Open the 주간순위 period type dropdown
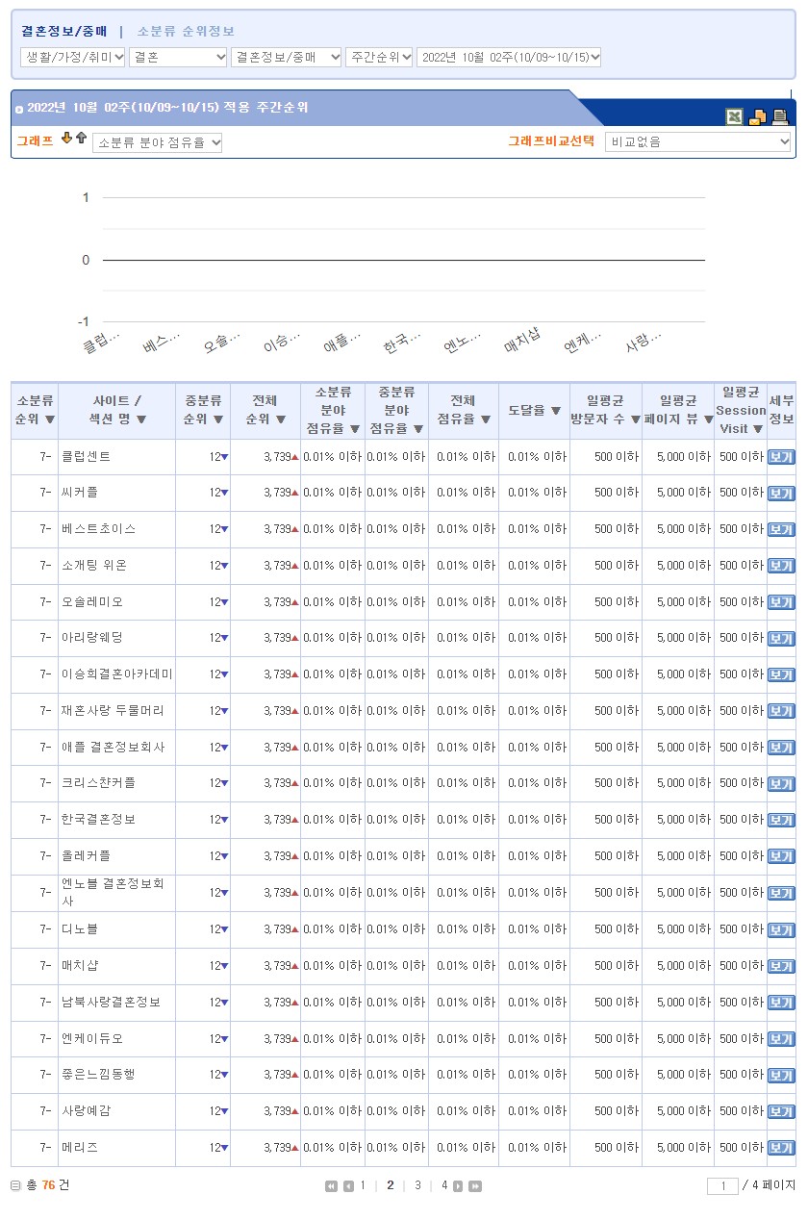This screenshot has width=808, height=1220. click(x=379, y=57)
